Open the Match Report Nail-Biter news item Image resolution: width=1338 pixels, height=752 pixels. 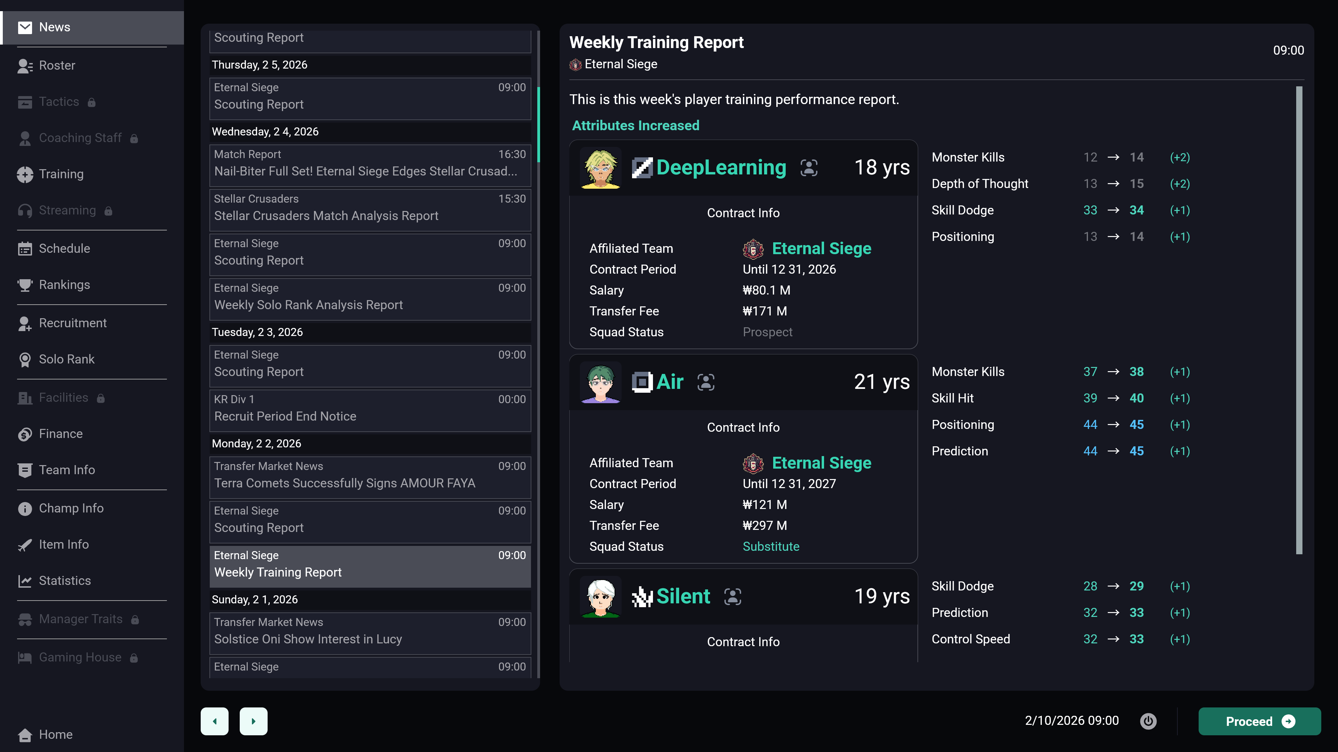(x=370, y=166)
